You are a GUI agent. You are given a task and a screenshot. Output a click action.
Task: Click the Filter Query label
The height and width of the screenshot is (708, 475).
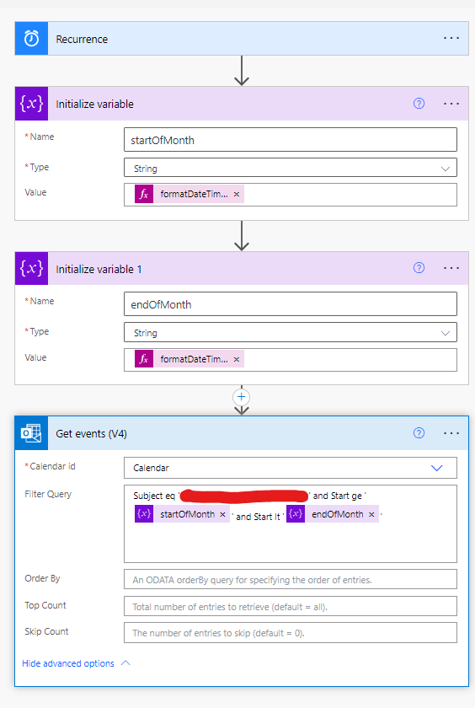tap(48, 494)
